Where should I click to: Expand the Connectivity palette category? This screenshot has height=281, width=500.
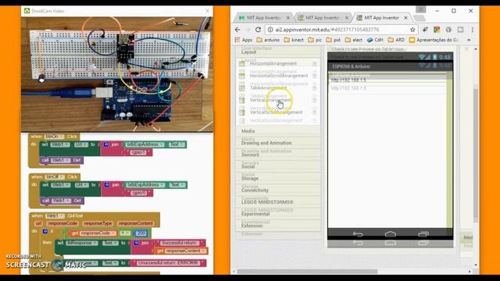pyautogui.click(x=278, y=190)
